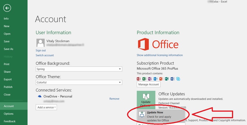Open the Office Background dropdown
This screenshot has width=247, height=125.
[x=78, y=69]
